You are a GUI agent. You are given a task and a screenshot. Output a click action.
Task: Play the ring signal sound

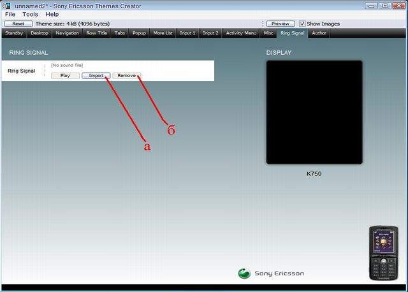pos(65,75)
